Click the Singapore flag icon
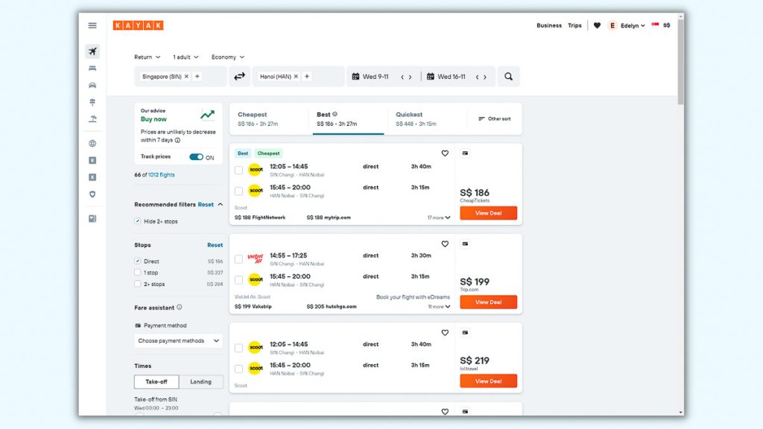 [655, 25]
